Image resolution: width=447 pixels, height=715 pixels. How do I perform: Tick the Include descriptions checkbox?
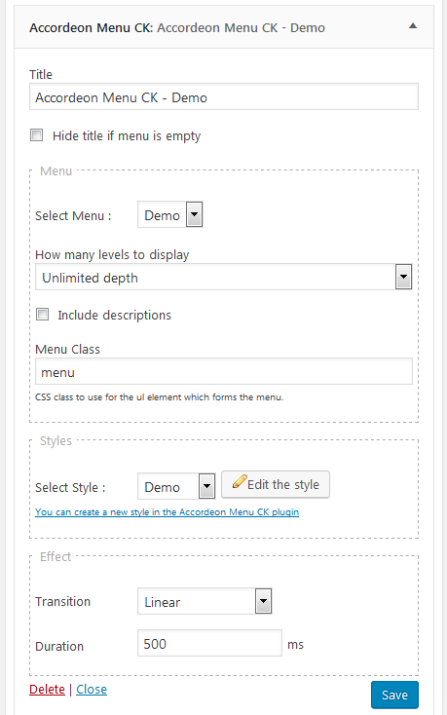43,315
